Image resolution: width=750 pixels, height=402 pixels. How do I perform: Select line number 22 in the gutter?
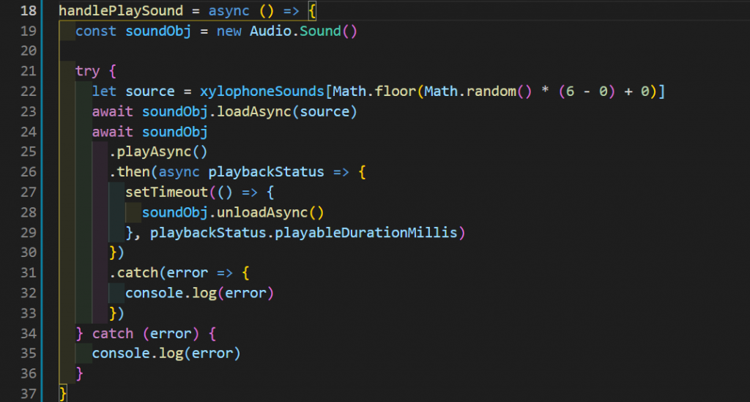pos(29,92)
